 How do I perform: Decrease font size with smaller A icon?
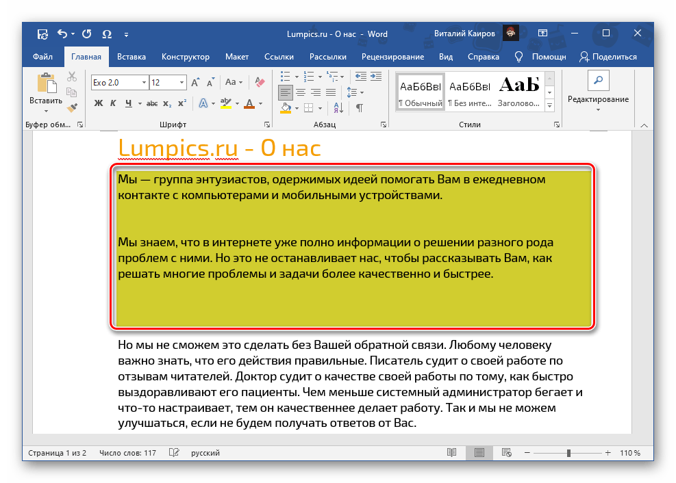click(210, 82)
